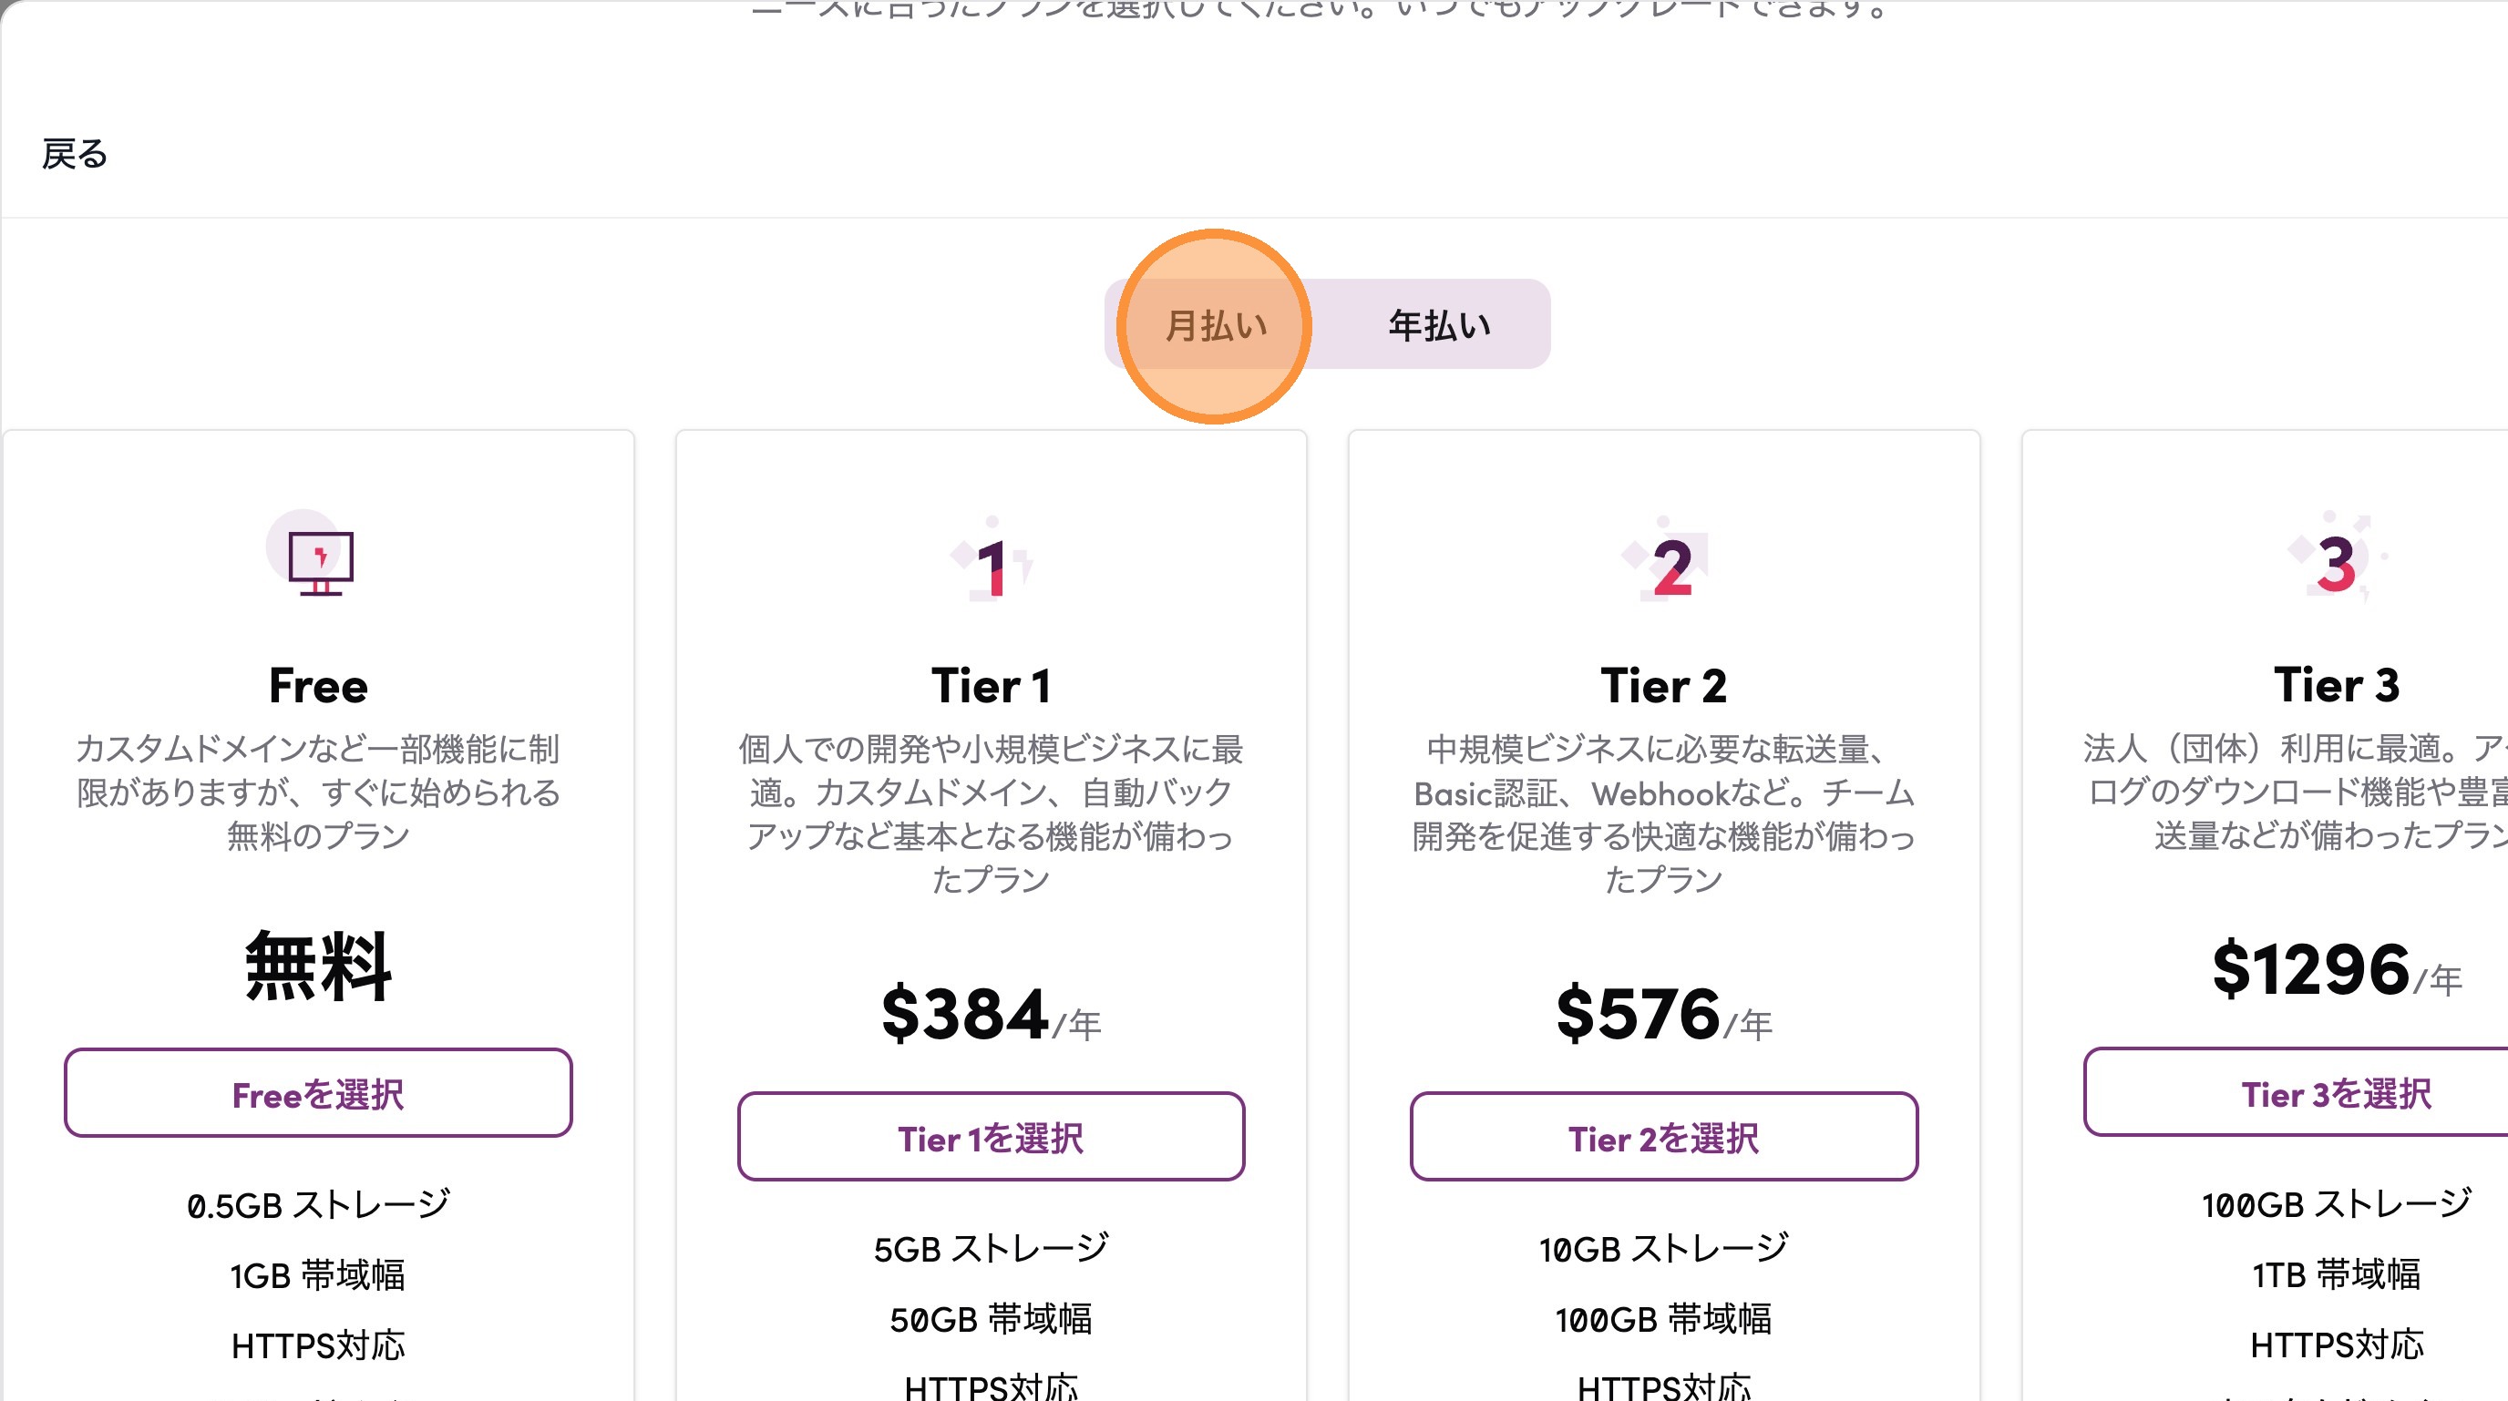Viewport: 2508px width, 1401px height.
Task: Select the Tier 2を選択 button
Action: coord(1663,1136)
